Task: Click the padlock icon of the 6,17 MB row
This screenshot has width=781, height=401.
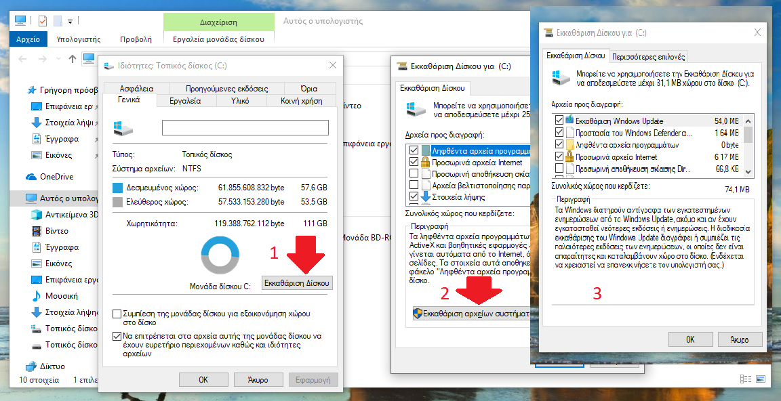Action: [569, 156]
